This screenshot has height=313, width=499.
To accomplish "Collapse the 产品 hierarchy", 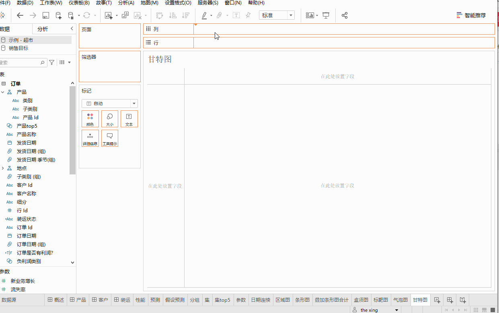I will click(3, 92).
